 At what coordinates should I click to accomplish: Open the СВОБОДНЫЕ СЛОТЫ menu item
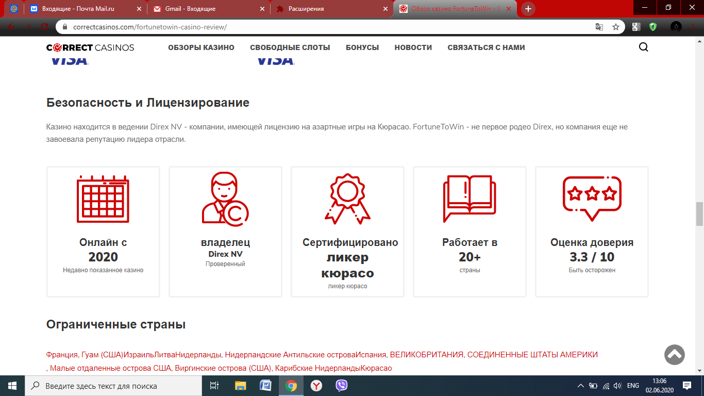[290, 47]
